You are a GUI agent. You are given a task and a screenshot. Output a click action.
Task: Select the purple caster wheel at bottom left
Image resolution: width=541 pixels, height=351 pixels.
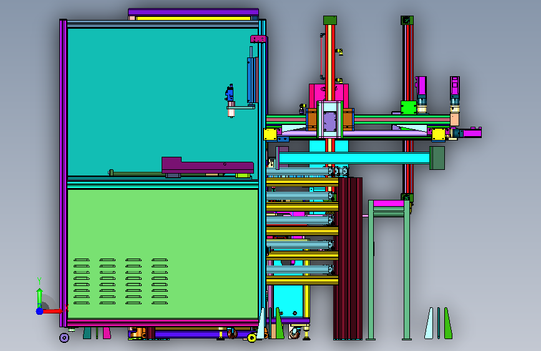(x=64, y=337)
